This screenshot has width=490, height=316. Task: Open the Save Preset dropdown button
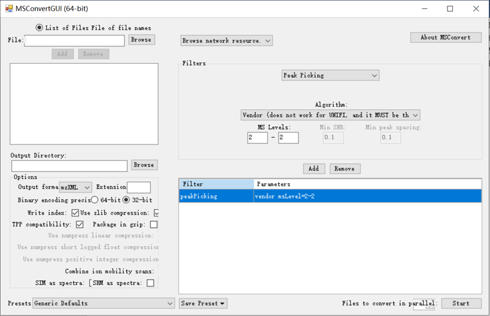(x=203, y=303)
